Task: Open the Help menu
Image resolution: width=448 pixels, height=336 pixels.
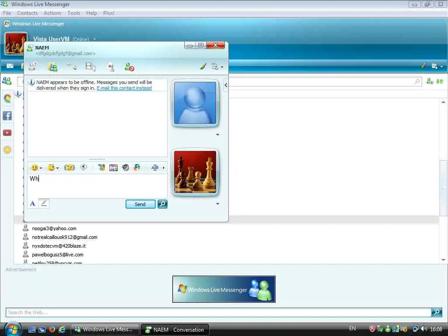Action: (91, 13)
